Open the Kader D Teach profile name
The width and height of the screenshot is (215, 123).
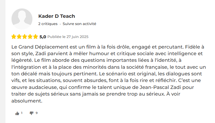point(57,16)
